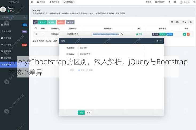Open the export data dropdown

[x=184, y=22]
